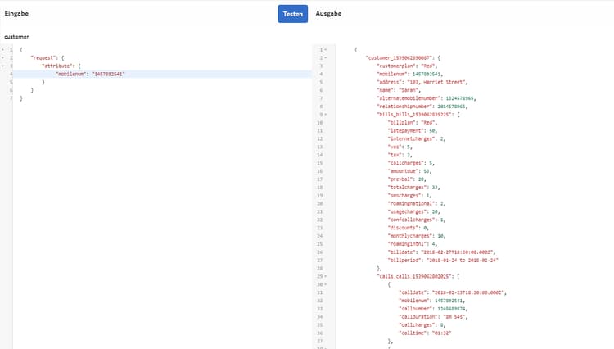614x349 pixels.
Task: Select the Ausgabe section heading
Action: (328, 14)
